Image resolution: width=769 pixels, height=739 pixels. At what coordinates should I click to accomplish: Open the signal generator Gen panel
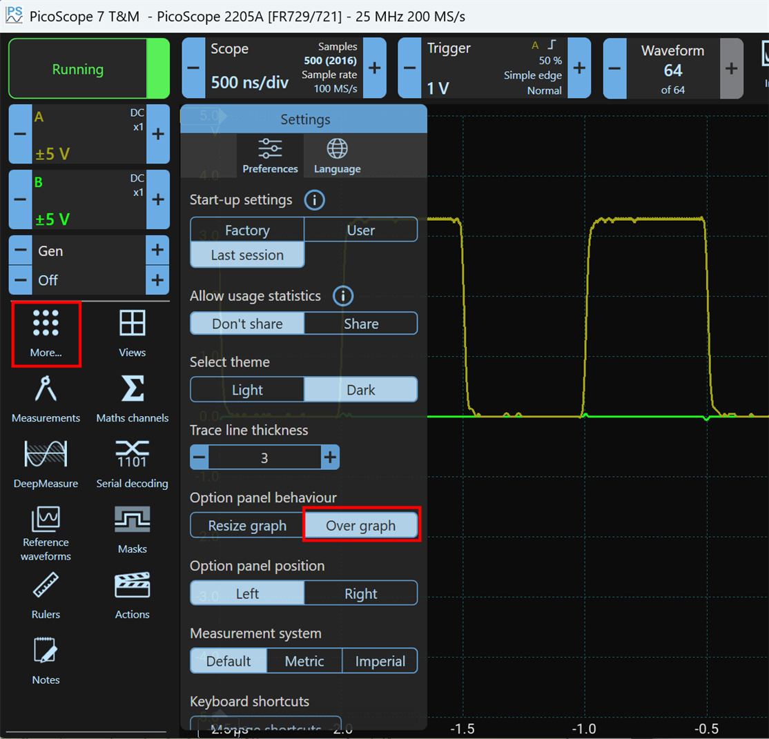coord(89,250)
